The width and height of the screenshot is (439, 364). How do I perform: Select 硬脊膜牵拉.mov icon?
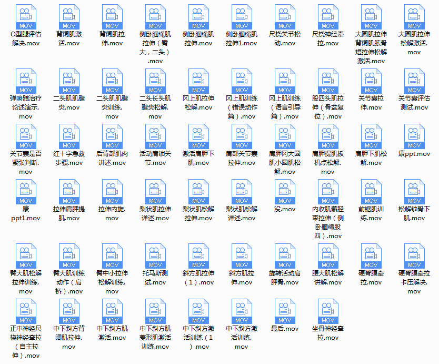coord(371,256)
